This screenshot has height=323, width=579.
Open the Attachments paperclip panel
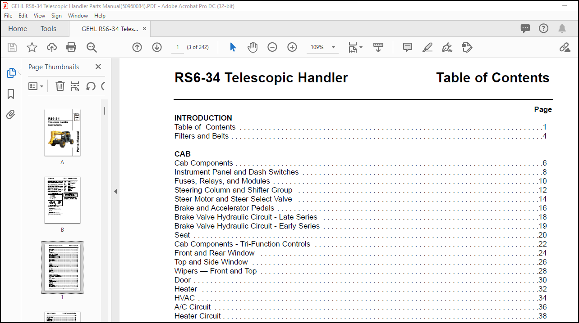point(11,115)
